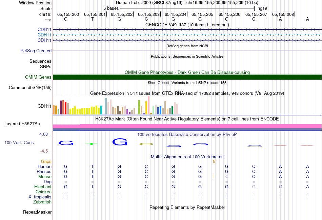Click the Dog species label
Viewport: 322px width, 220px height.
pos(47,182)
